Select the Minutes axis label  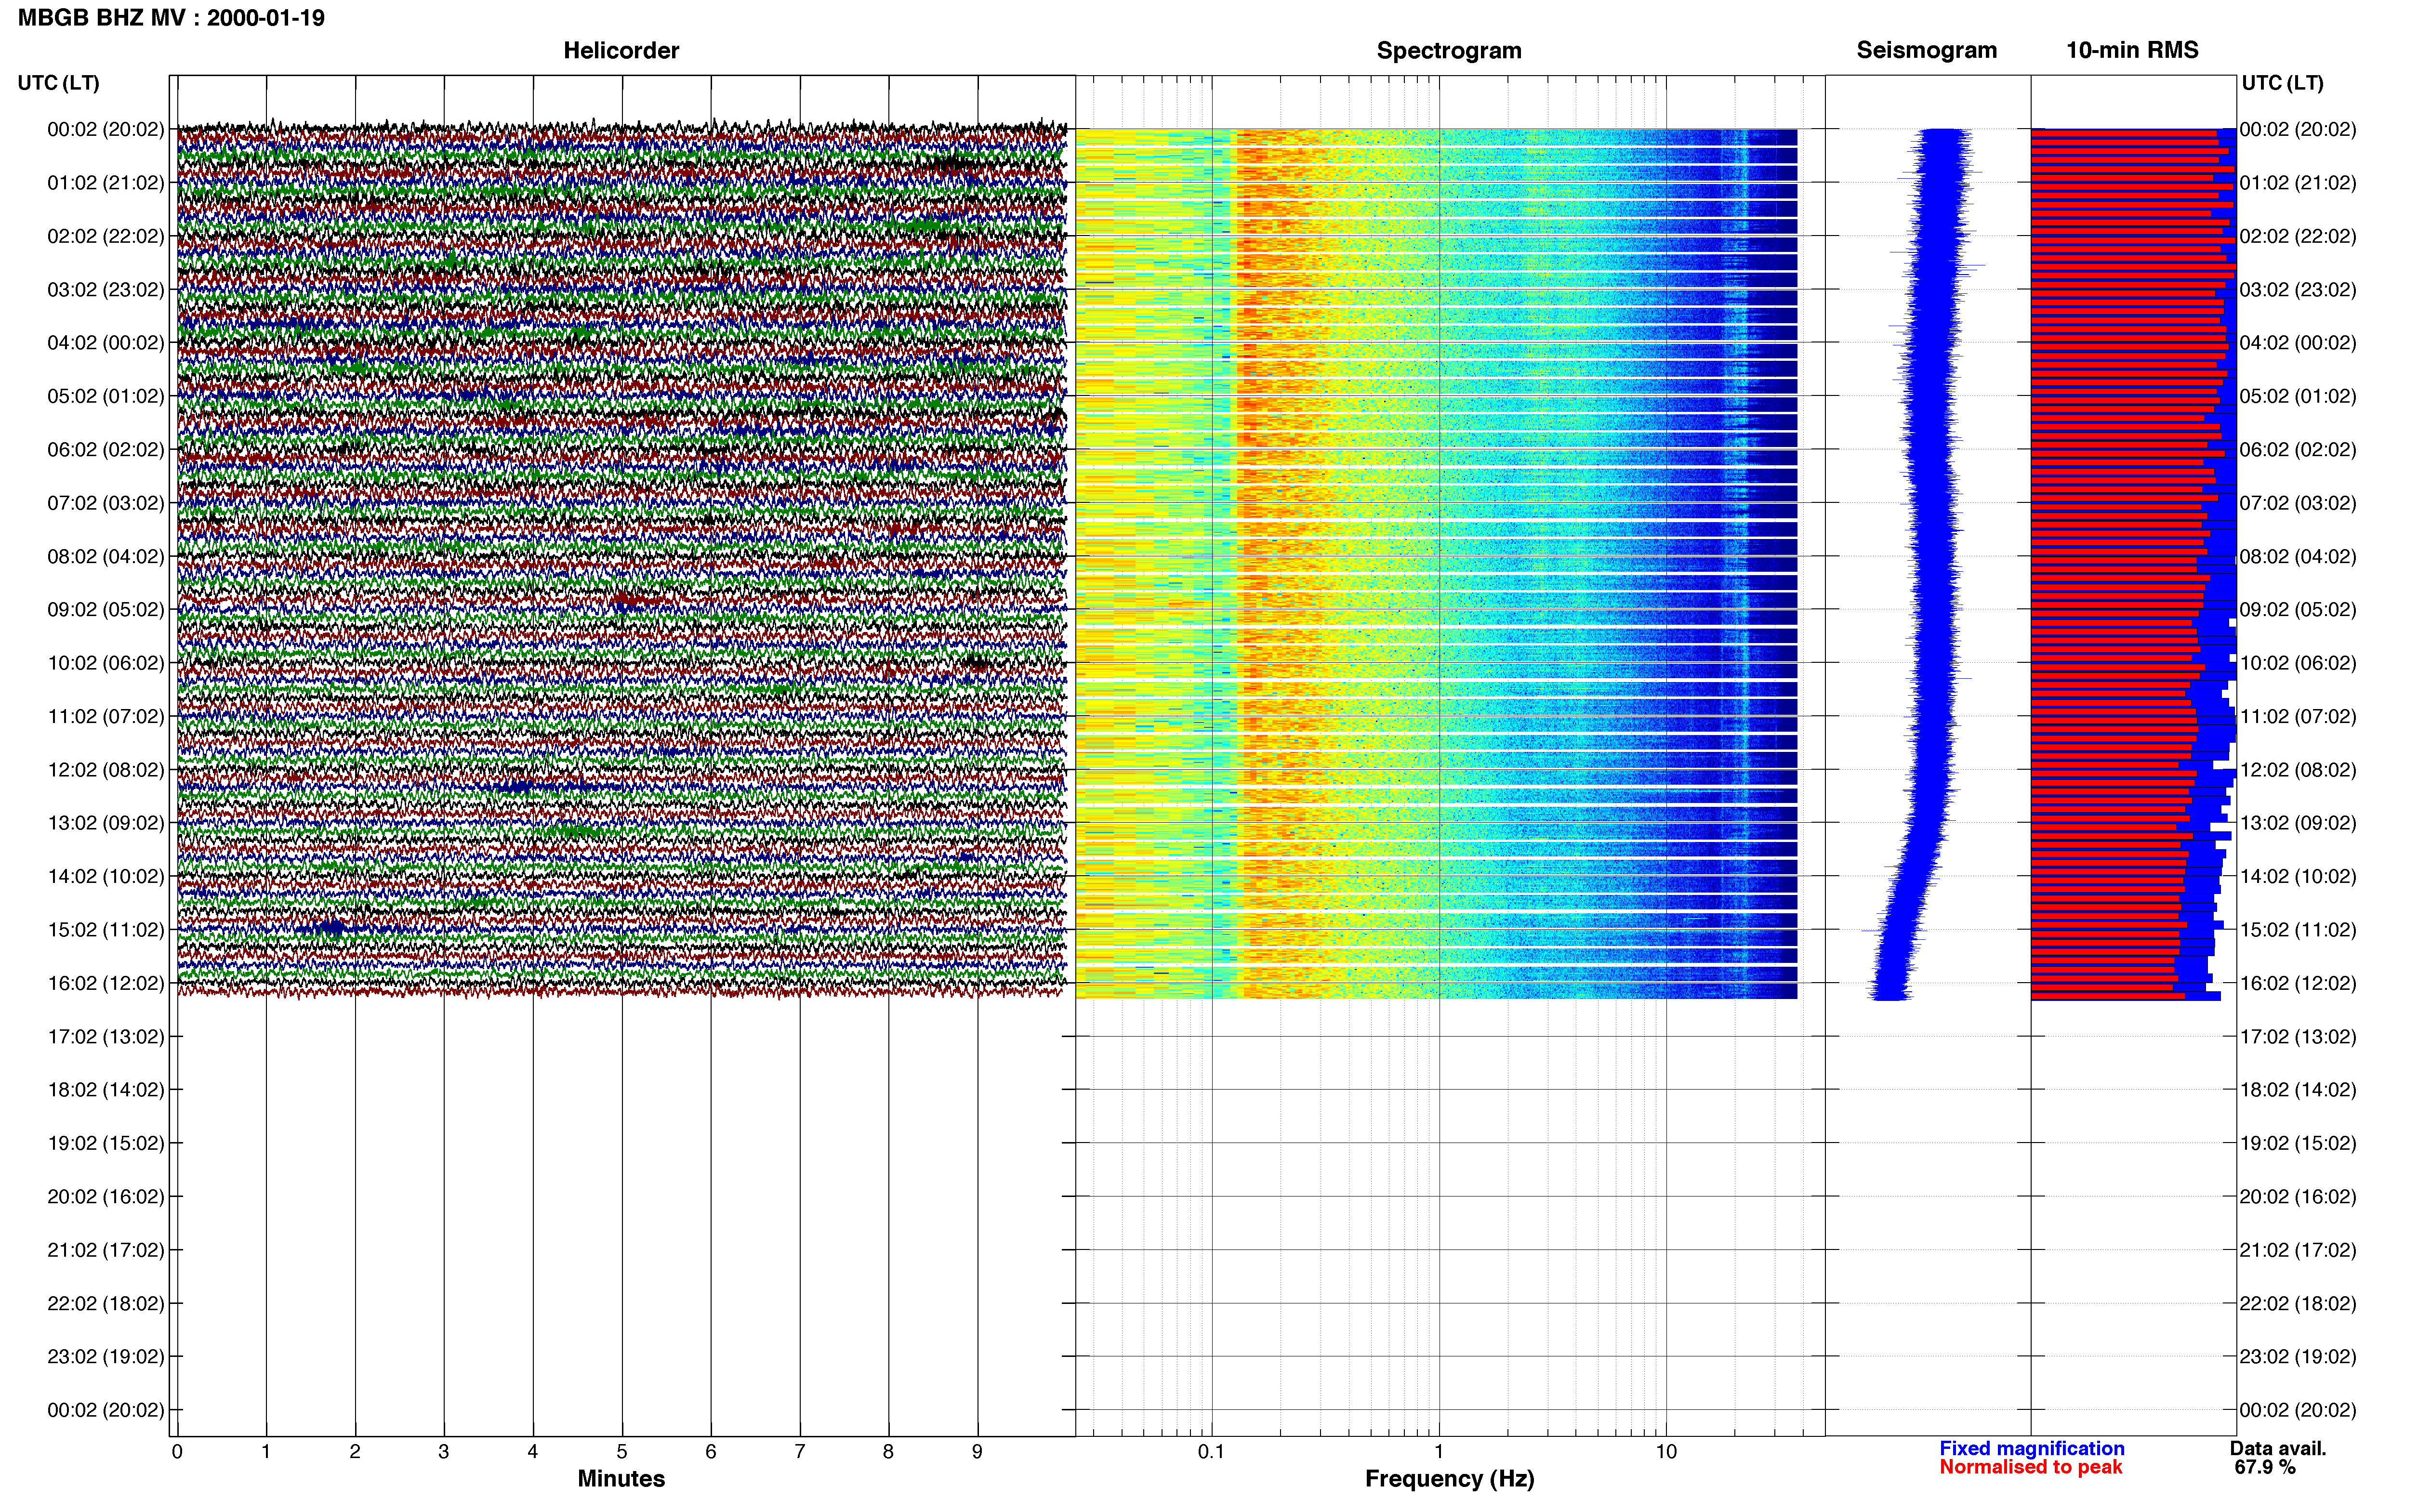coord(621,1478)
